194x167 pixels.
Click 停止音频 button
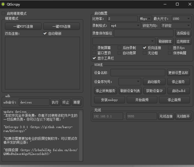point(174,100)
